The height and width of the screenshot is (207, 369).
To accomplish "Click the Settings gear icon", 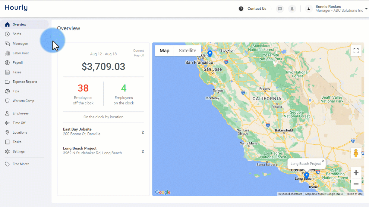I will [8, 152].
